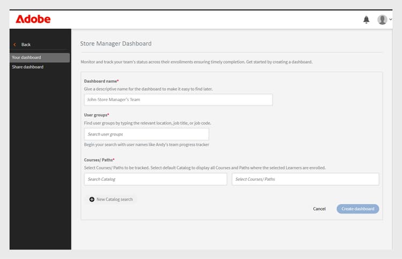Viewport: 402px width, 259px height.
Task: Click the Courses/ Paths label
Action: [99, 160]
